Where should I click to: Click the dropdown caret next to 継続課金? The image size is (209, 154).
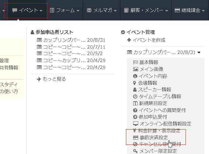pyautogui.click(x=203, y=11)
